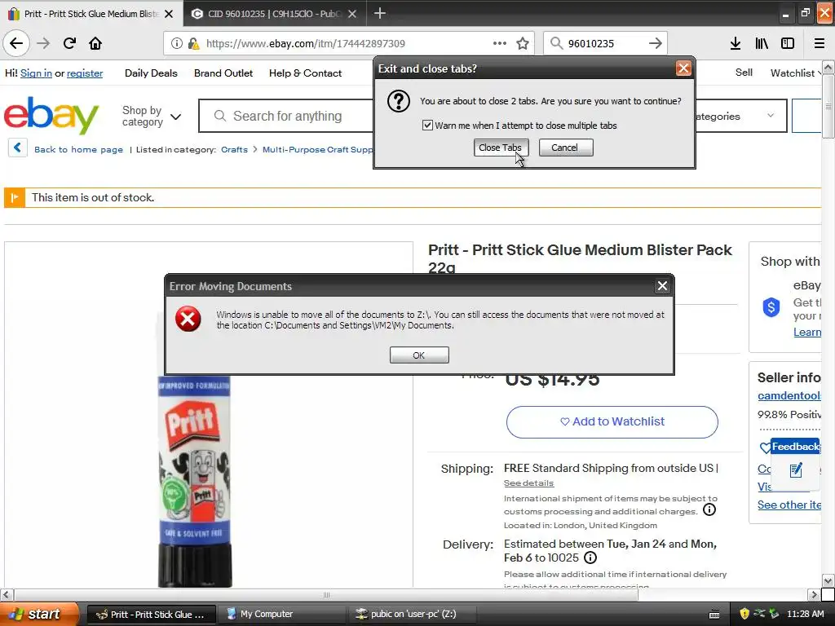This screenshot has width=835, height=626.
Task: Open Daily Deals in eBay menu
Action: 151,73
